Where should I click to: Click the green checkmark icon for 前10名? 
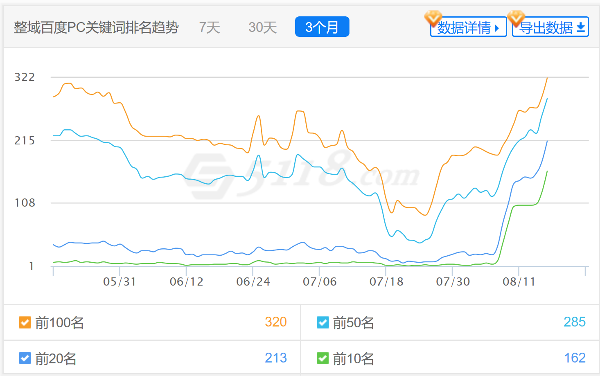pos(323,358)
